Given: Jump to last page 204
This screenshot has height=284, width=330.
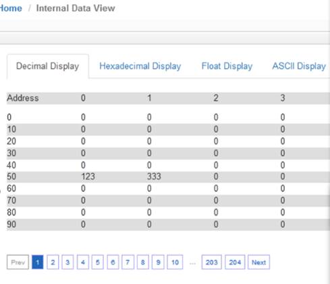Looking at the screenshot, I should click(235, 262).
